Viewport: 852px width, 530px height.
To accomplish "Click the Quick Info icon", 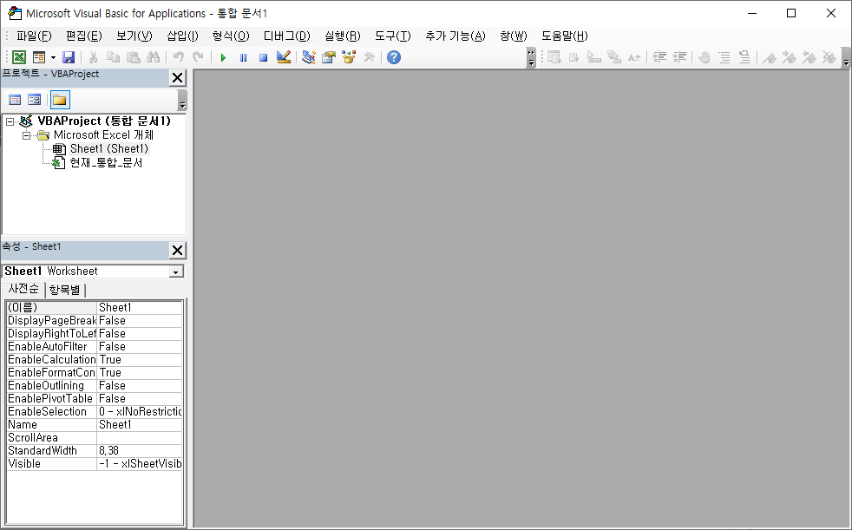I will tap(594, 57).
